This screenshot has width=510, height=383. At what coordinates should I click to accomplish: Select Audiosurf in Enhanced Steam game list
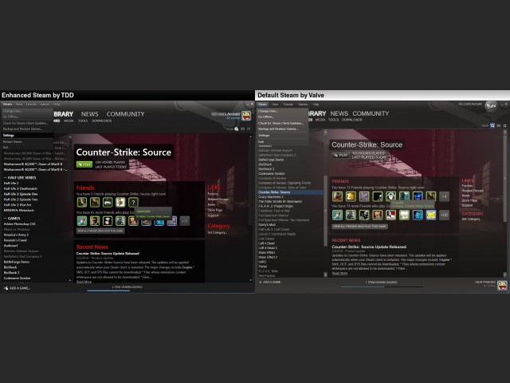10,246
